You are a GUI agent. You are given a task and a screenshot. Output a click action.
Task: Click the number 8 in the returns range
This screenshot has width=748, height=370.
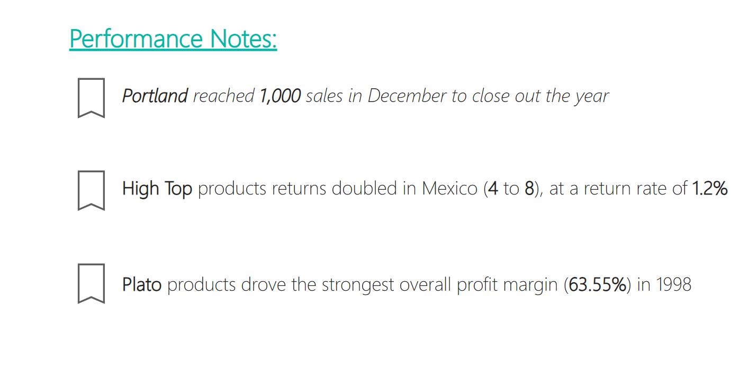click(529, 189)
